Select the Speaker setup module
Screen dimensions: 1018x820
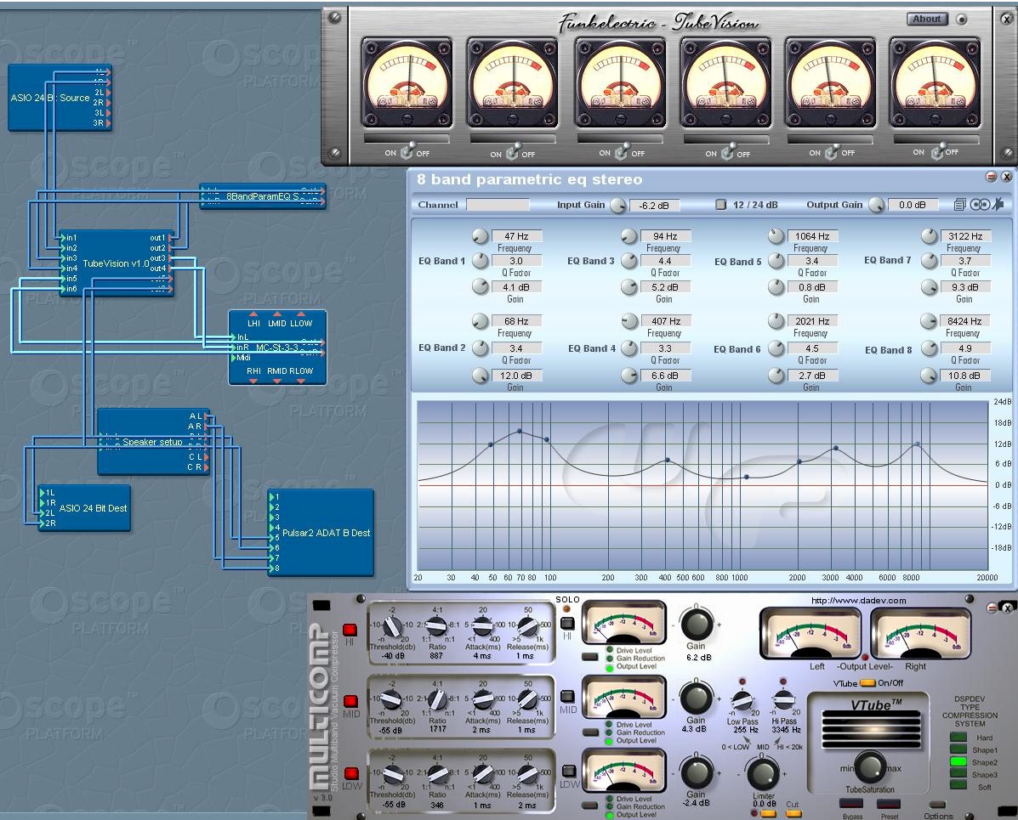(153, 442)
